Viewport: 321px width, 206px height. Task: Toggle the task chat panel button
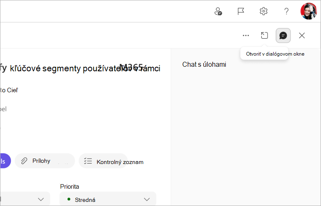pos(283,35)
